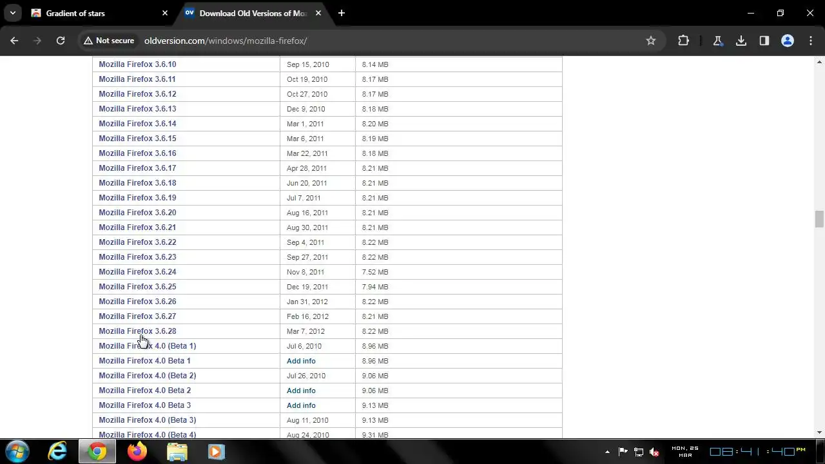
Task: Open network tray icon
Action: (x=639, y=452)
